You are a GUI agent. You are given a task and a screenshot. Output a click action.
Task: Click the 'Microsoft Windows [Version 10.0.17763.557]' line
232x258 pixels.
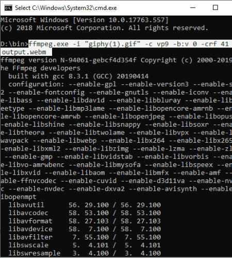point(85,20)
